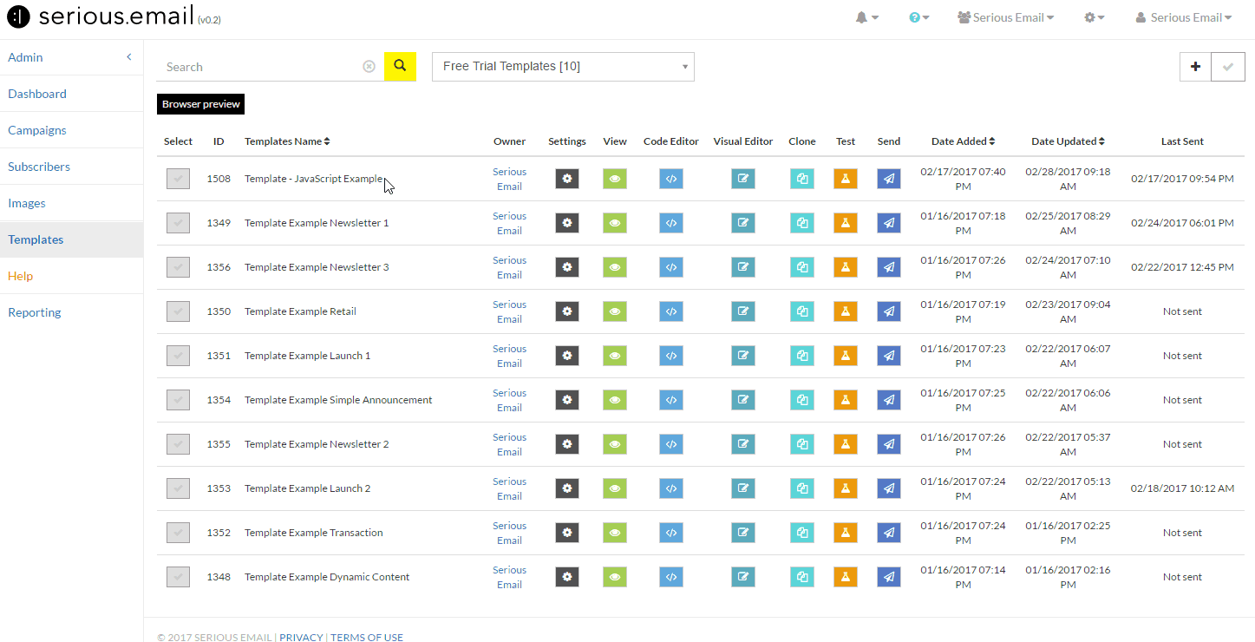Select checkbox for template 1356
Viewport: 1255px width, 642px height.
coord(178,267)
